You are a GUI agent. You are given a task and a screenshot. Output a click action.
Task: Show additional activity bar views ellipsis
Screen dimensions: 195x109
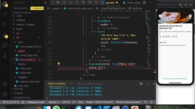5,66
